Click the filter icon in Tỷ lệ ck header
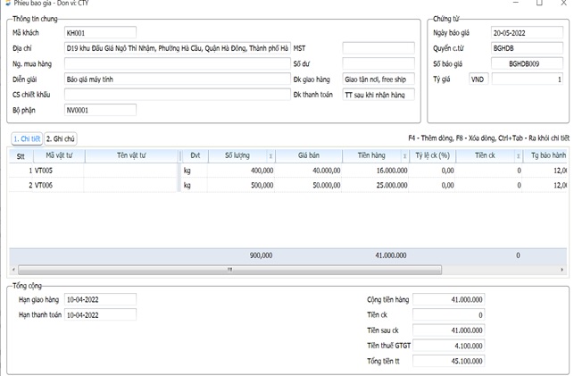 pyautogui.click(x=456, y=155)
